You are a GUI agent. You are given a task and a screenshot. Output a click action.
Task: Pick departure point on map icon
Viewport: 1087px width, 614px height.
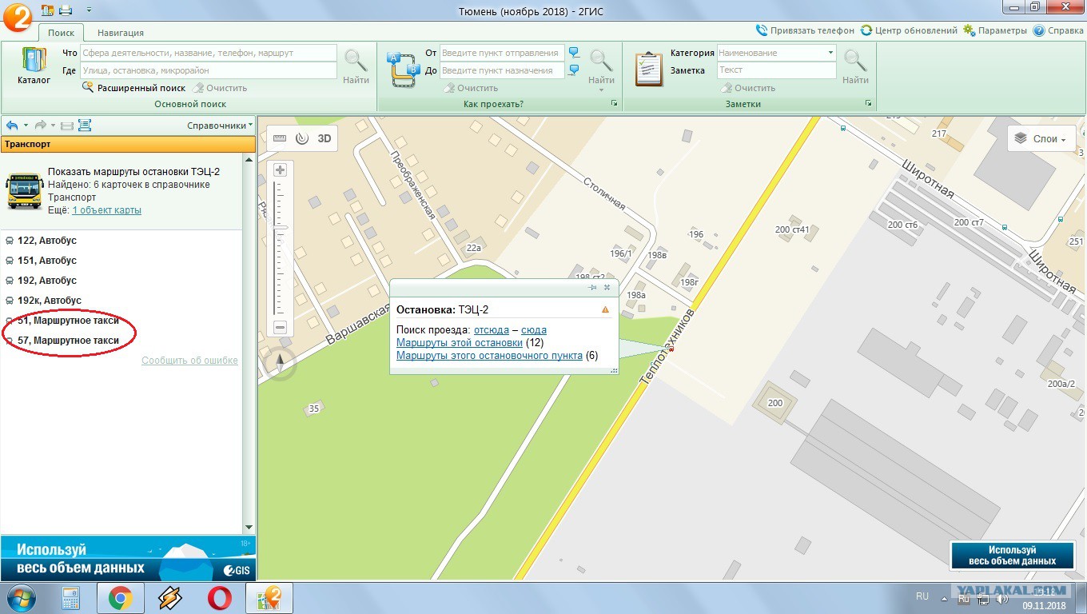574,53
